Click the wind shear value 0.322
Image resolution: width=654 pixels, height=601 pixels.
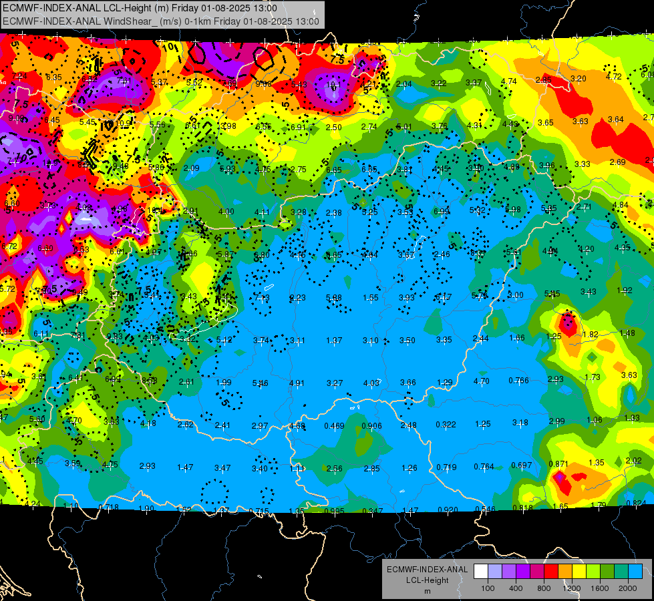pos(446,425)
